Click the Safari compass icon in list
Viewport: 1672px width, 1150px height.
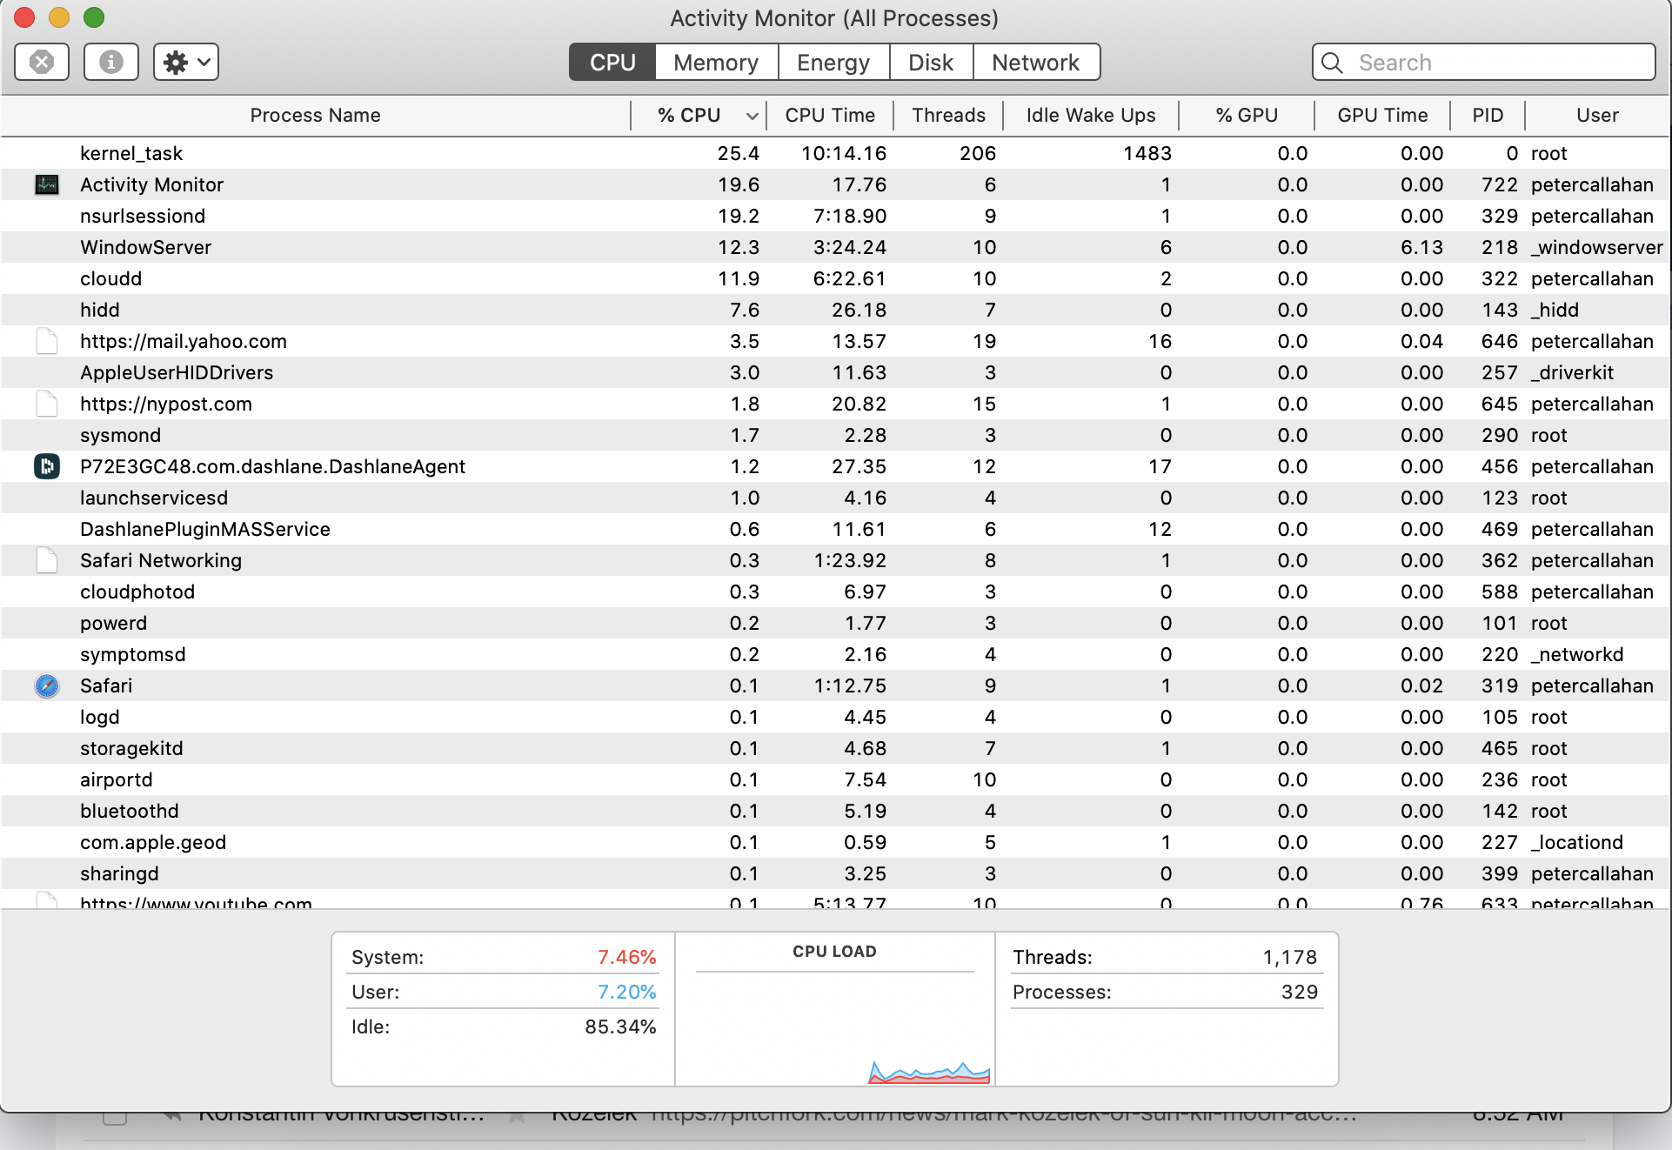click(47, 685)
